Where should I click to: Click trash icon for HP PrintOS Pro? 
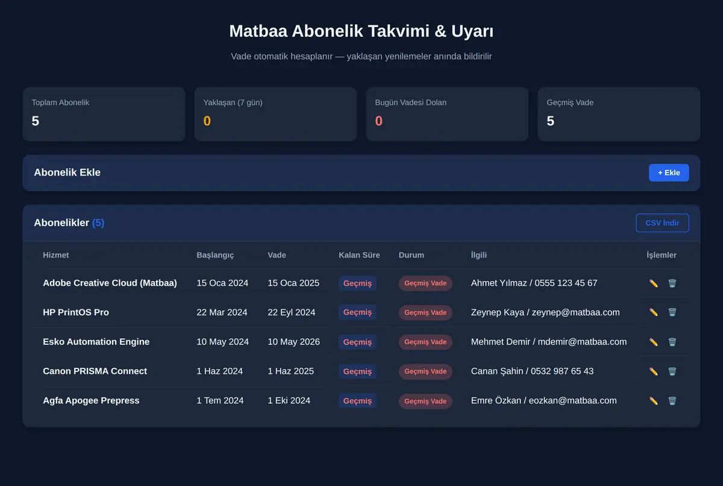pyautogui.click(x=672, y=312)
